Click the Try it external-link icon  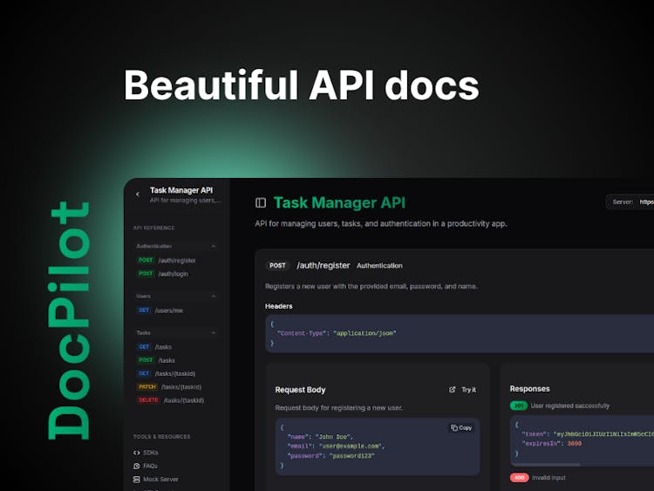click(x=452, y=390)
